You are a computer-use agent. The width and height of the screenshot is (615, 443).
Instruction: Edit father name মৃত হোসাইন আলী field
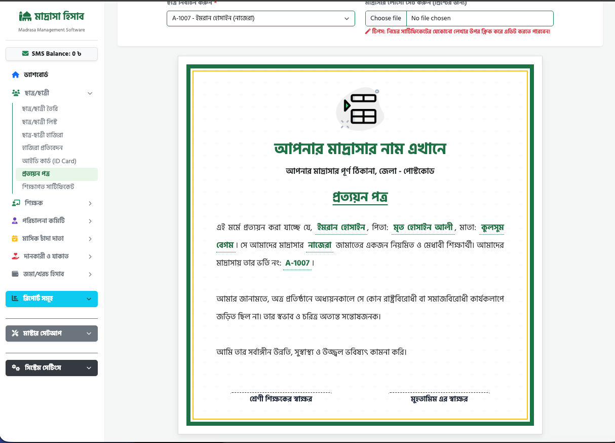point(423,227)
